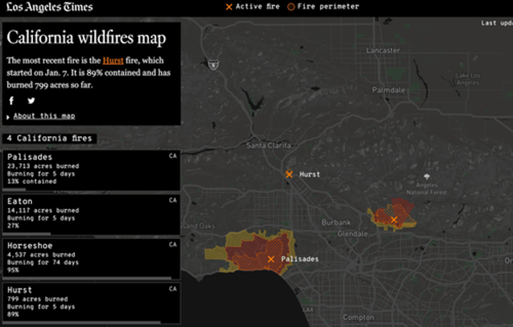Click Hurst active fire X marker
The width and height of the screenshot is (513, 327).
coord(289,174)
